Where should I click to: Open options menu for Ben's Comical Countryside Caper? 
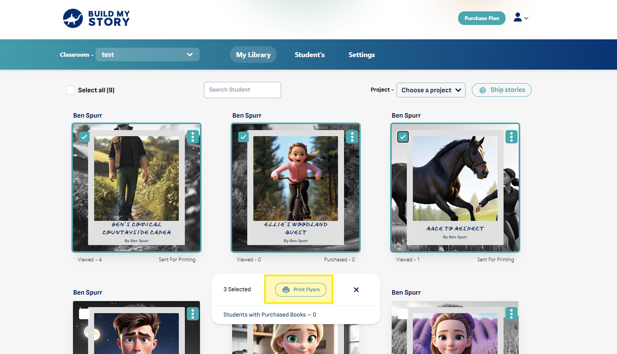(193, 137)
